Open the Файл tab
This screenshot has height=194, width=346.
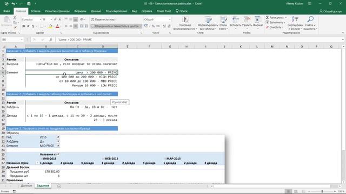pyautogui.click(x=6, y=11)
